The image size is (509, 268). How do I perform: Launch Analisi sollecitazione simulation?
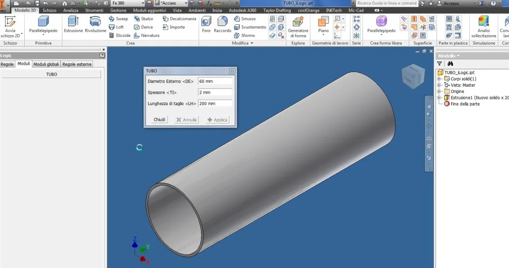click(x=483, y=27)
